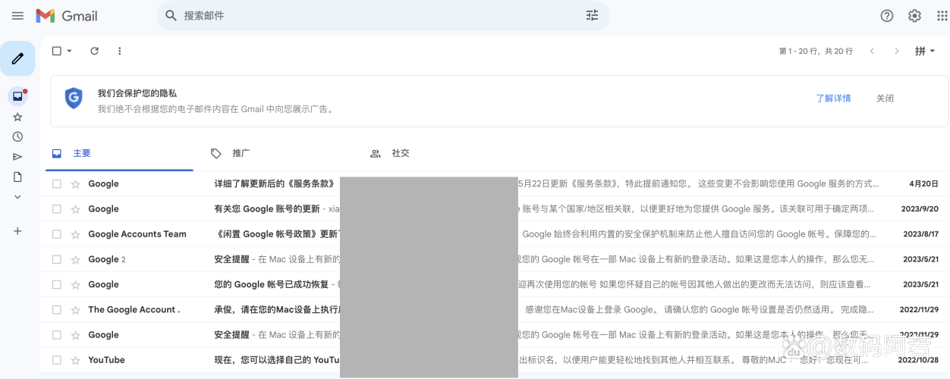950x379 pixels.
Task: Click the Gmail logo
Action: [x=67, y=16]
